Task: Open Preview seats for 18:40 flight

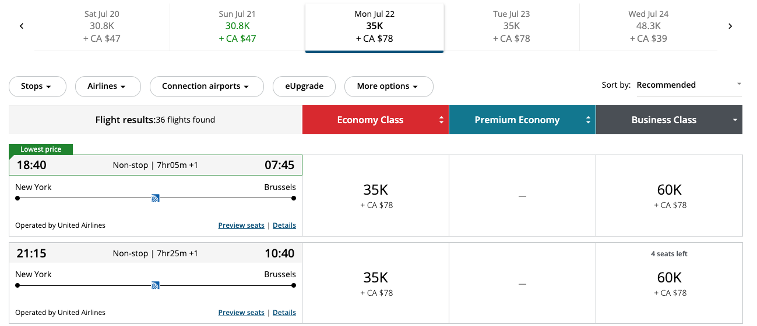Action: (241, 225)
